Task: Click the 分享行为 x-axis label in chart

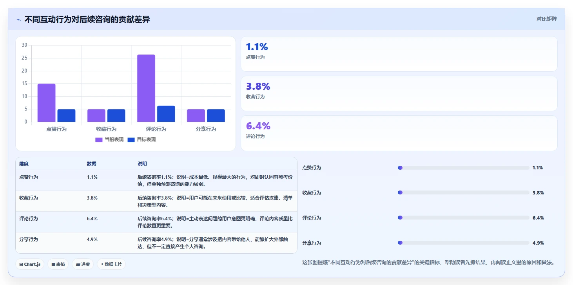Action: [206, 129]
